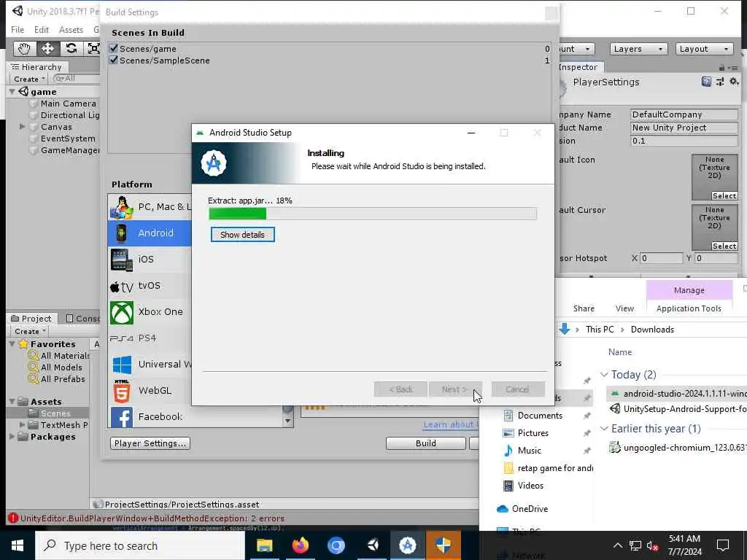The height and width of the screenshot is (560, 747).
Task: Open Chromium browser from the taskbar
Action: (336, 545)
